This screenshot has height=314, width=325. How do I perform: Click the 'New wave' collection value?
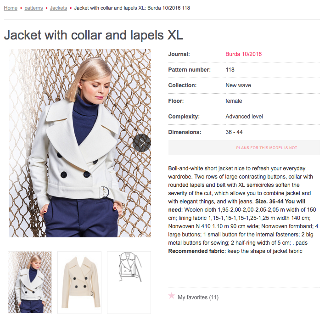pos(238,85)
